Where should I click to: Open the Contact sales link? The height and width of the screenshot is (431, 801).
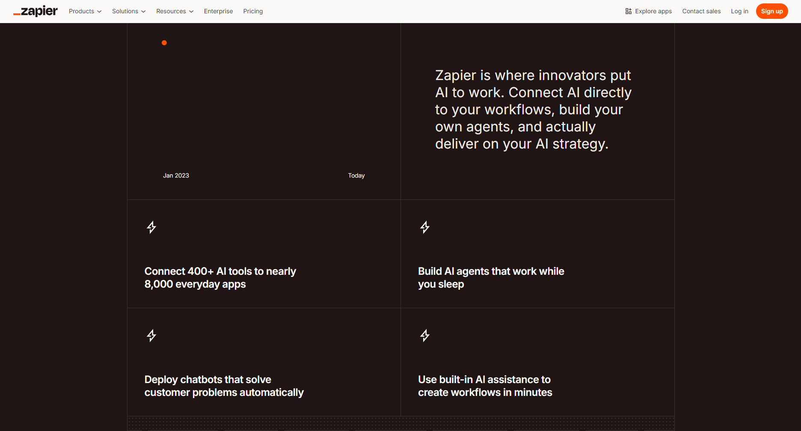click(701, 11)
